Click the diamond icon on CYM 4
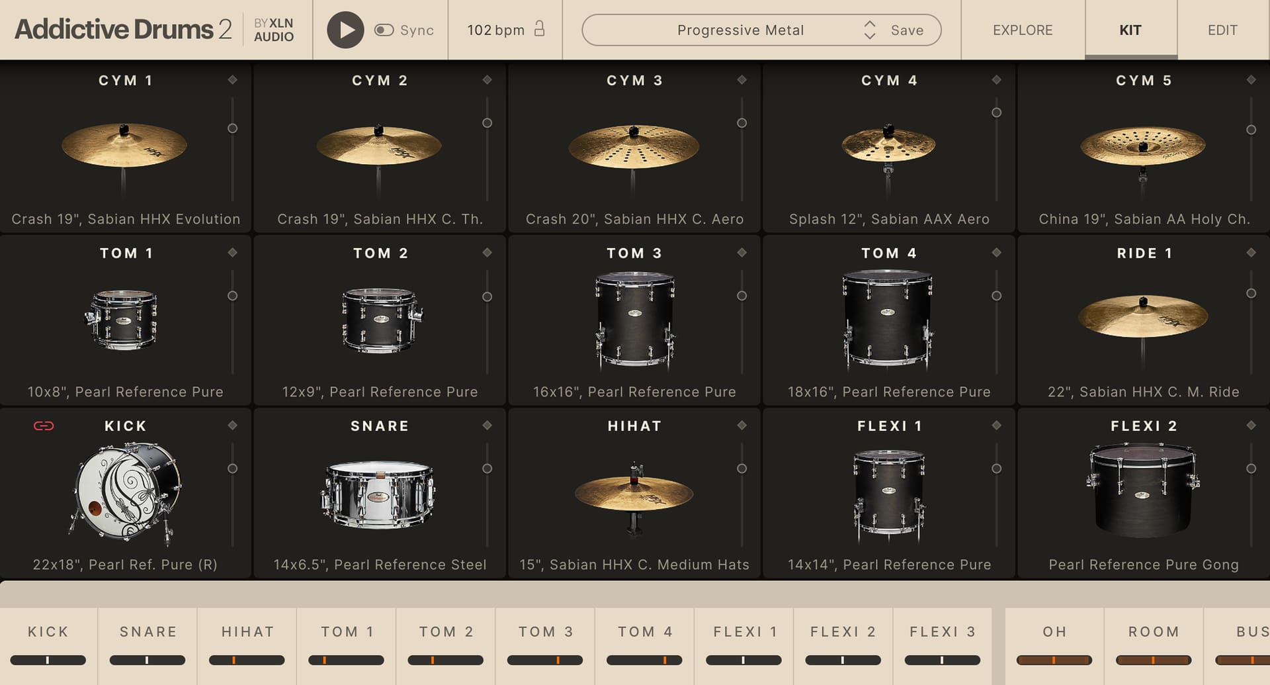1270x685 pixels. pyautogui.click(x=996, y=80)
